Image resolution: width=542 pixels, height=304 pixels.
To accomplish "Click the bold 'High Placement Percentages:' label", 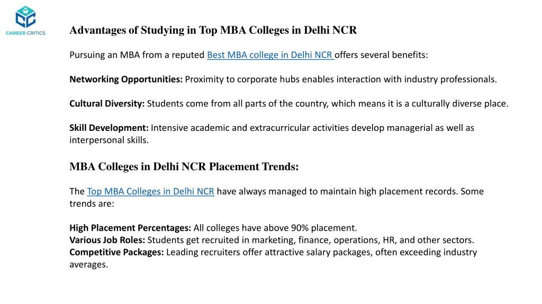I will [130, 228].
